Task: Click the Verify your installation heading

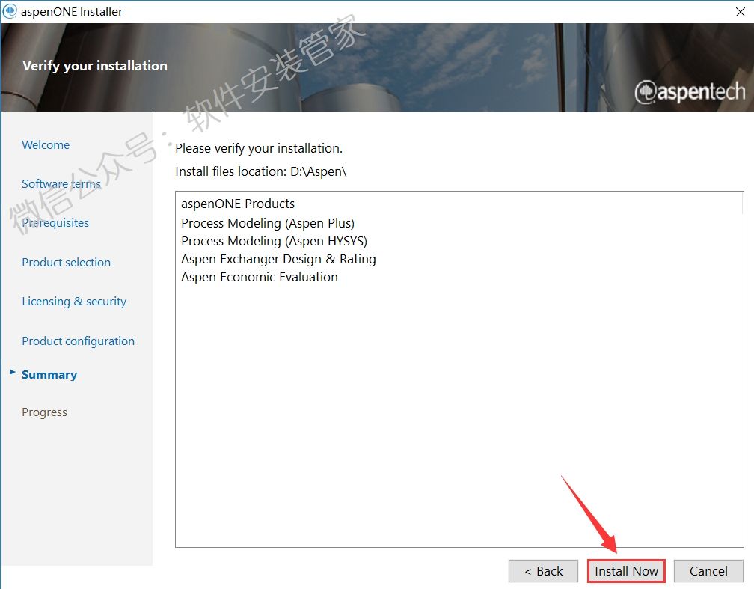Action: click(95, 66)
